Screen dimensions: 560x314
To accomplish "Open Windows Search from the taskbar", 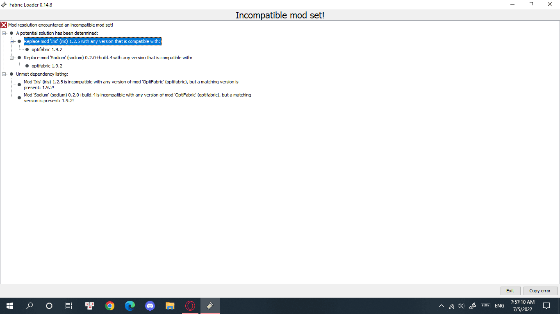I will pyautogui.click(x=30, y=306).
